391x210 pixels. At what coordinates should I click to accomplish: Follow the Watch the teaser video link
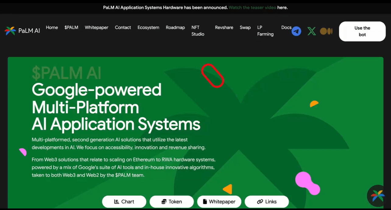[252, 7]
